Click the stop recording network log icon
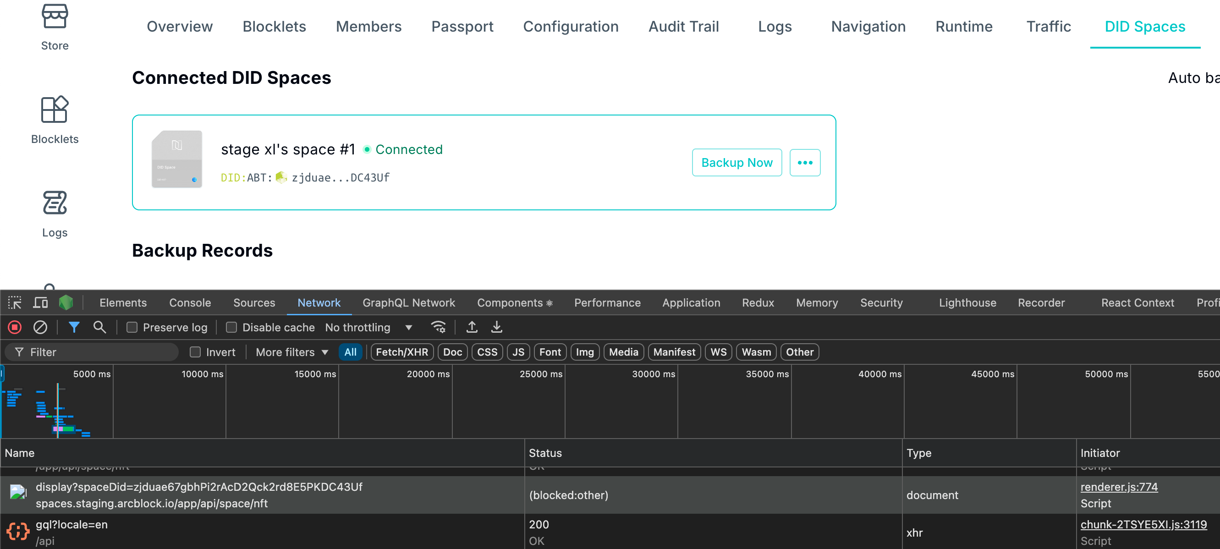 [x=15, y=327]
